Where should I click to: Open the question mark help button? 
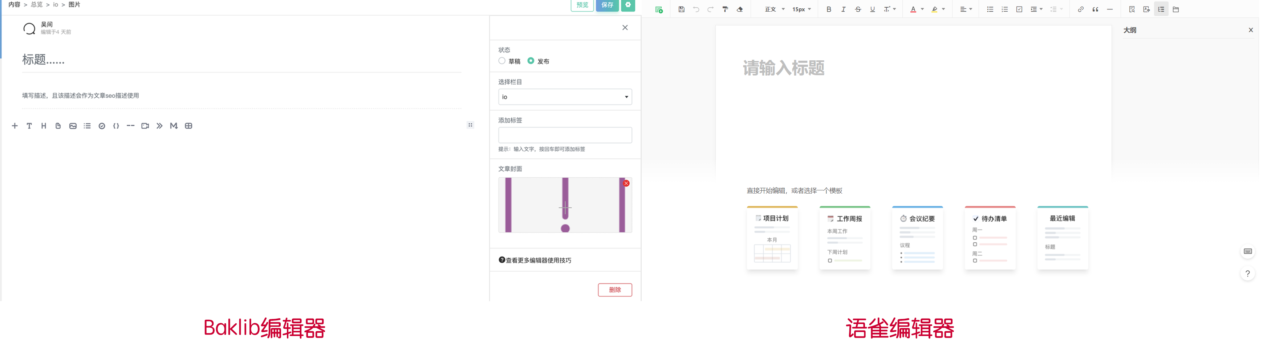1248,274
